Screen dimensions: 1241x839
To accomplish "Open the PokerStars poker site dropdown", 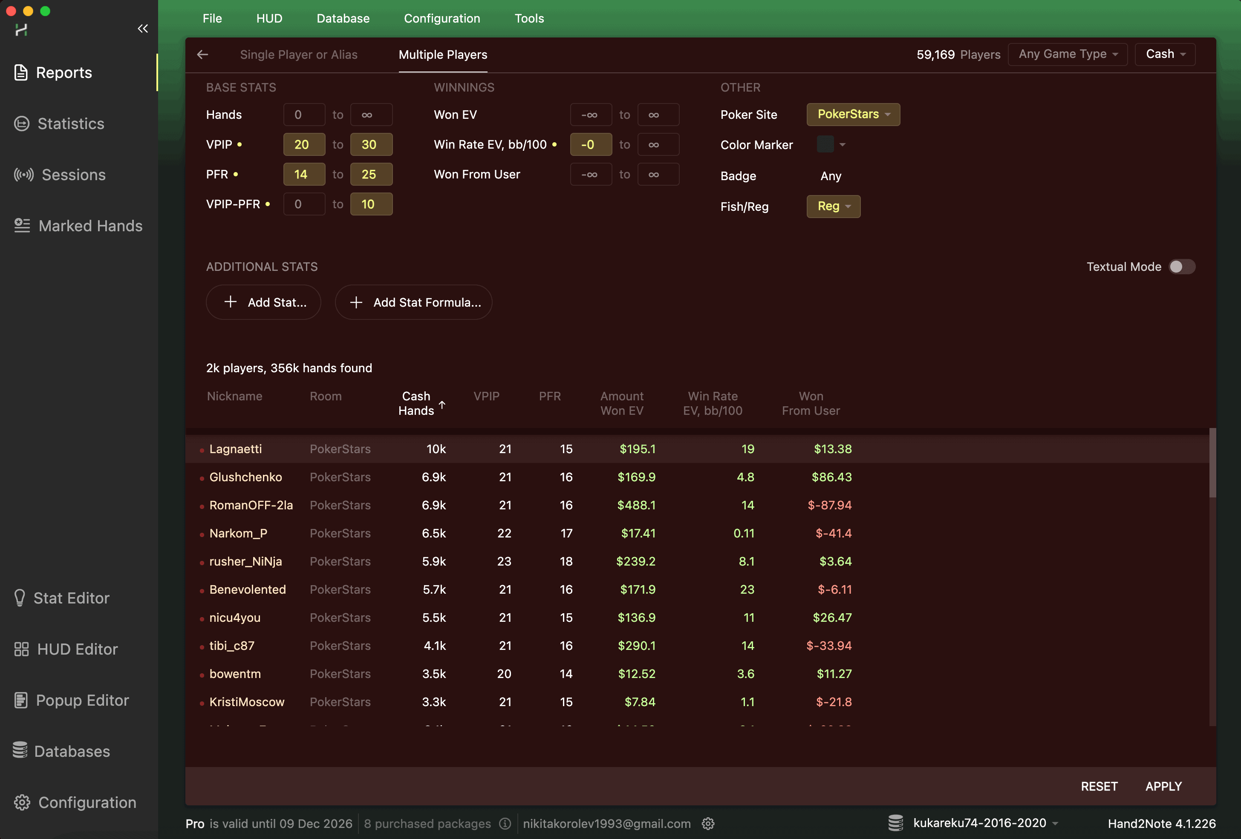I will point(853,114).
